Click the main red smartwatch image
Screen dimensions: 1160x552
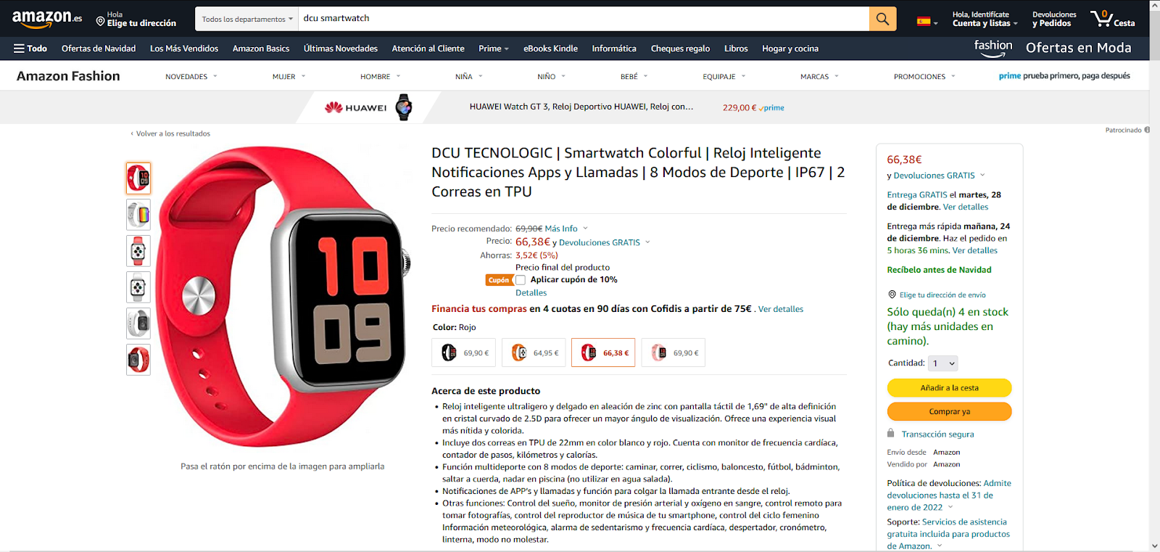click(283, 297)
